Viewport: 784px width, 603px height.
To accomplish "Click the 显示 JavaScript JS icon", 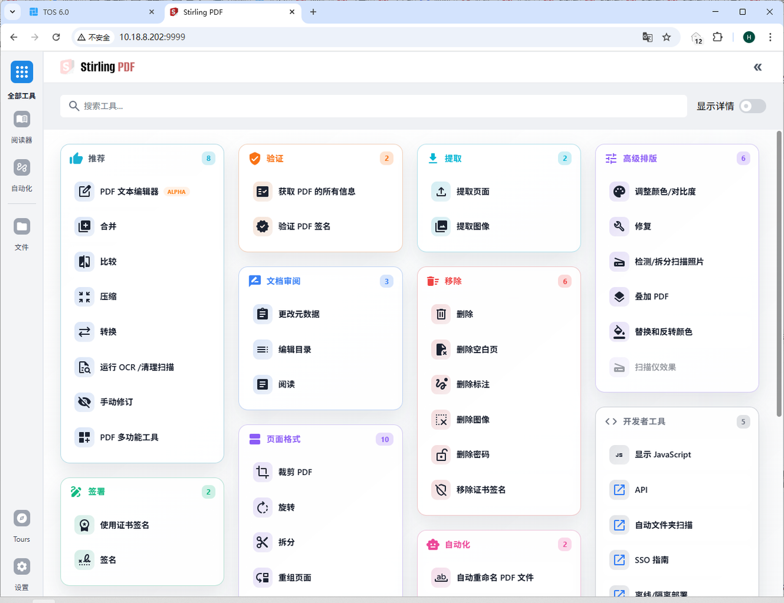I will 619,455.
